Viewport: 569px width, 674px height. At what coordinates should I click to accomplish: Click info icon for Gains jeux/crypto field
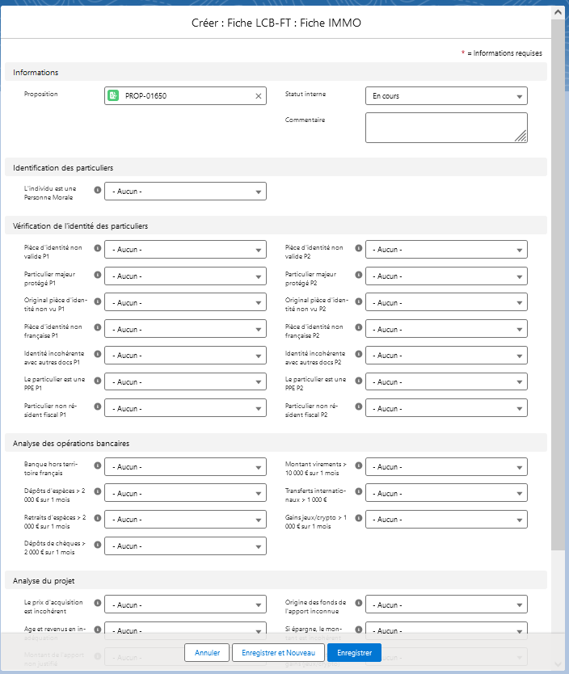(x=359, y=519)
